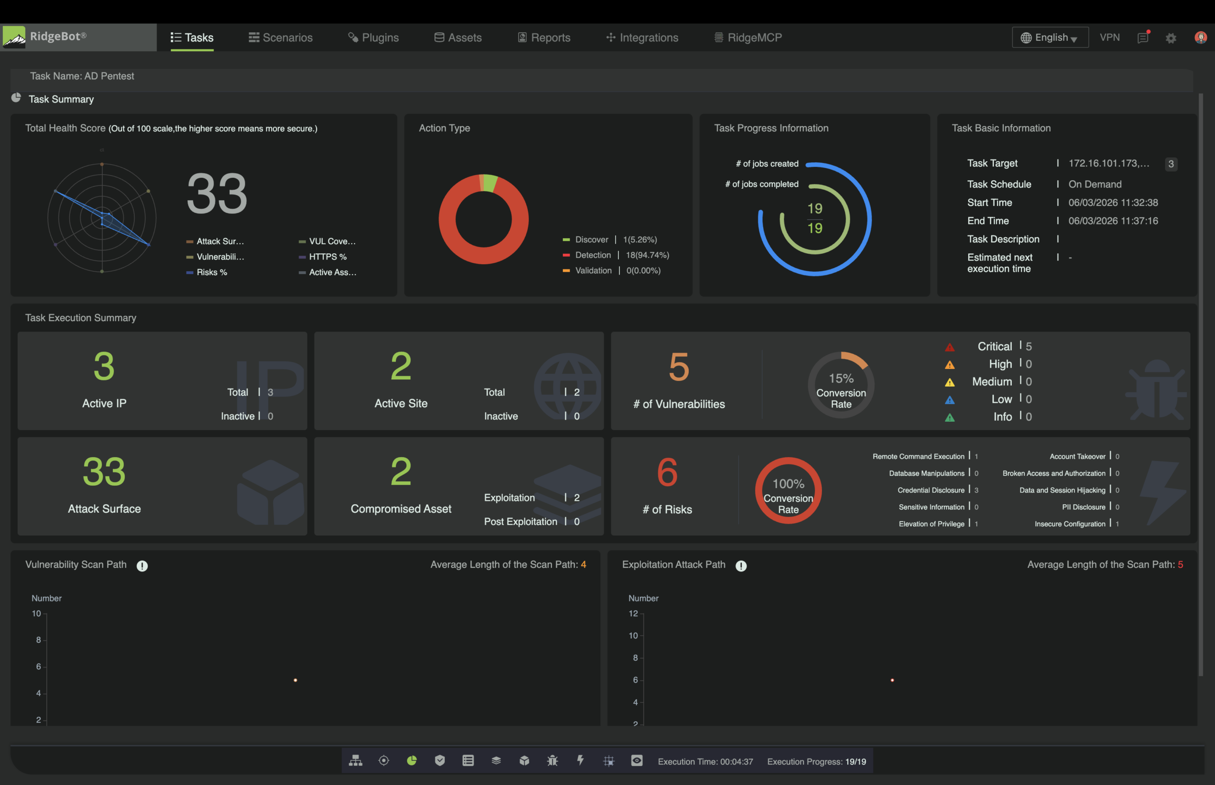This screenshot has height=785, width=1215.
Task: Click the Vulnerability Scan Path info icon
Action: click(142, 566)
